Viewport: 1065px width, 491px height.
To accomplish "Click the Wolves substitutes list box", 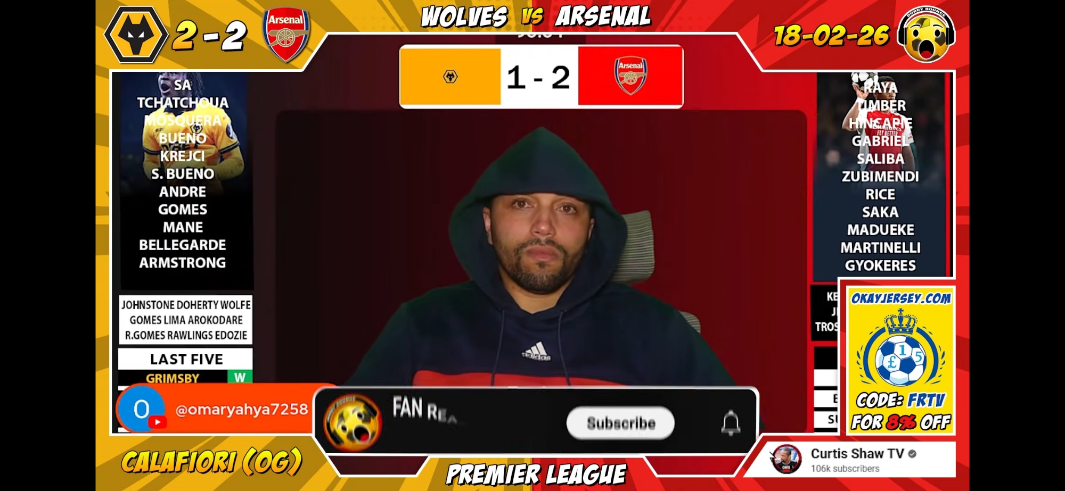I will click(186, 320).
